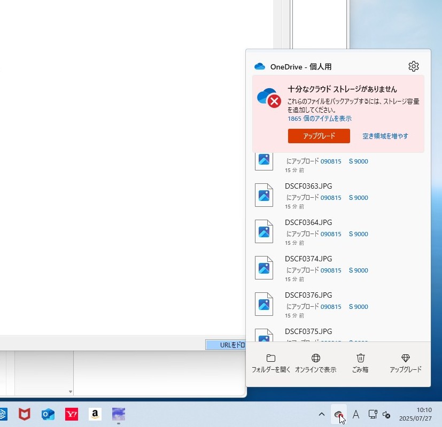Screen dimensions: 442x427
Task: Switch to the running app with sky-picture icon
Action: coord(119,414)
